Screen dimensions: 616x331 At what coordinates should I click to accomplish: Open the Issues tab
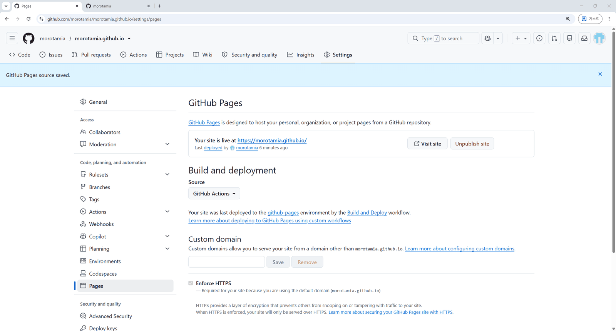[51, 55]
